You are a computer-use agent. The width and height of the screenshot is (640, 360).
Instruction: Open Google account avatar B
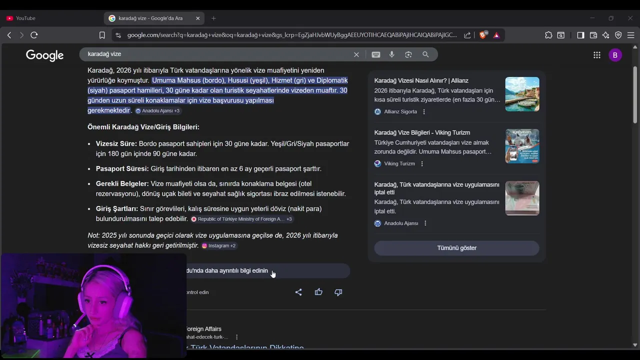[x=615, y=55]
